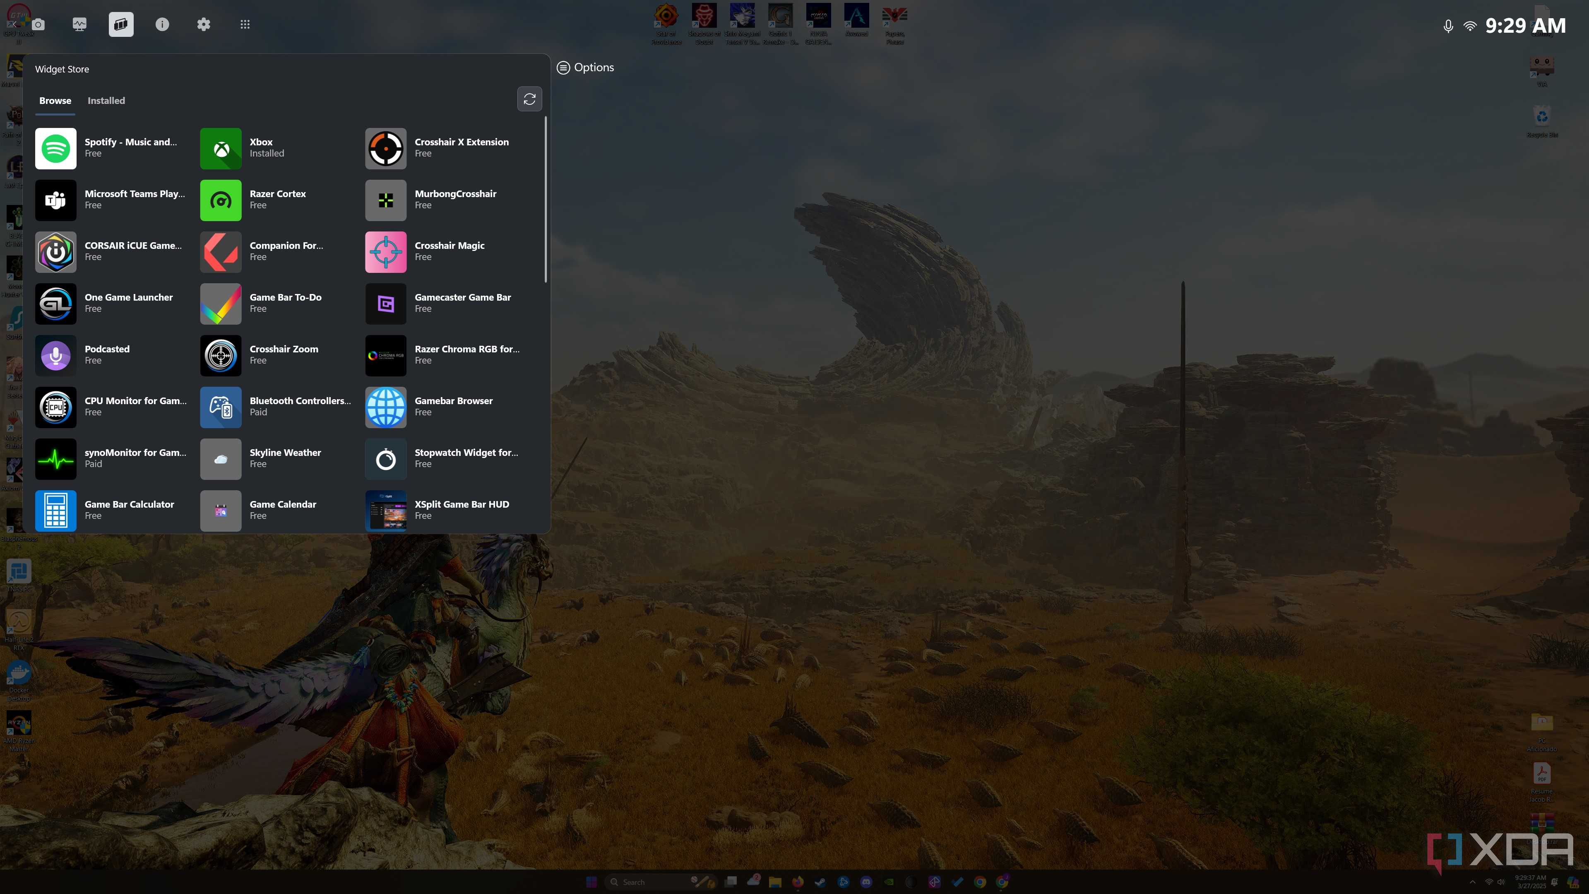Choose the Game Bar Calculator widget
The image size is (1589, 894).
click(111, 510)
